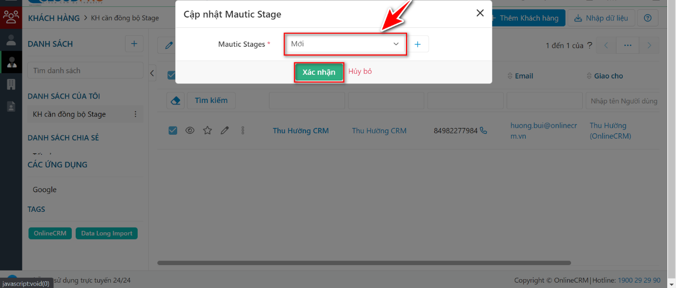This screenshot has width=676, height=288.
Task: Confirm with the Xác nhận button
Action: pos(319,72)
